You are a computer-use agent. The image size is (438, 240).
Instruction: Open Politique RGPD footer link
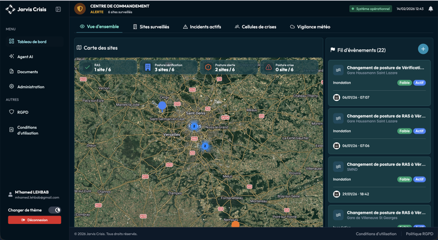tap(419, 234)
